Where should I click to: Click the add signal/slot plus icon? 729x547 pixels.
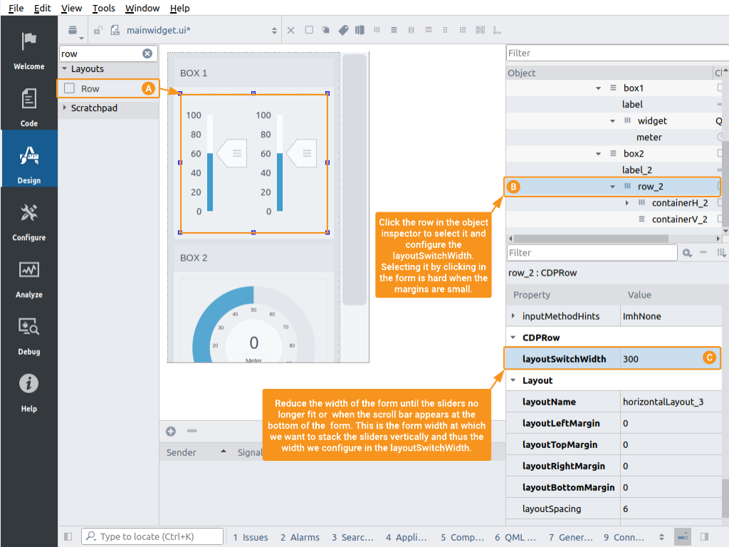[x=171, y=431]
